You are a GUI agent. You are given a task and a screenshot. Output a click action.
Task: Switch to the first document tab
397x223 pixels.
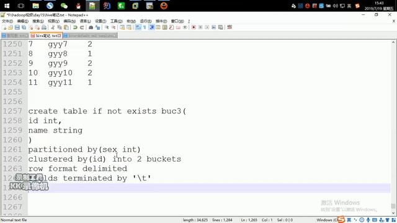point(15,36)
